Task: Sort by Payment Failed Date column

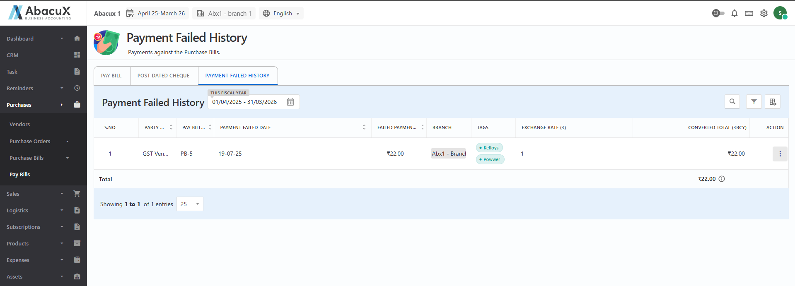Action: (364, 127)
